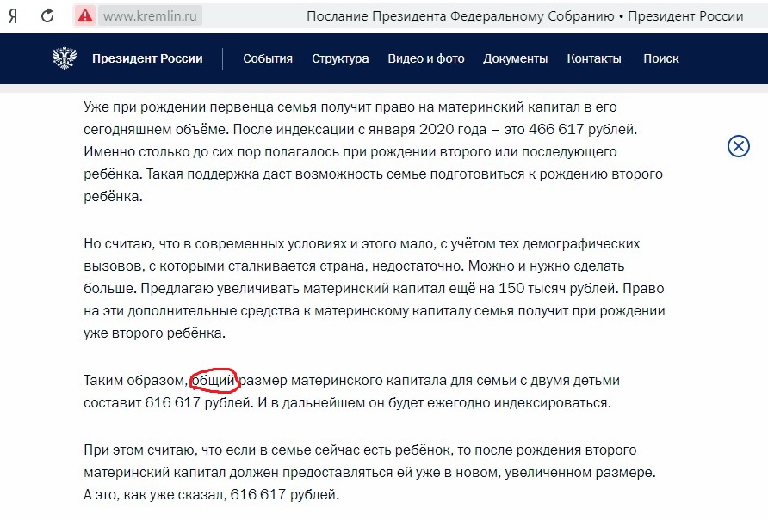Click the double-headed eagle emblem
This screenshot has width=768, height=520.
pos(65,58)
